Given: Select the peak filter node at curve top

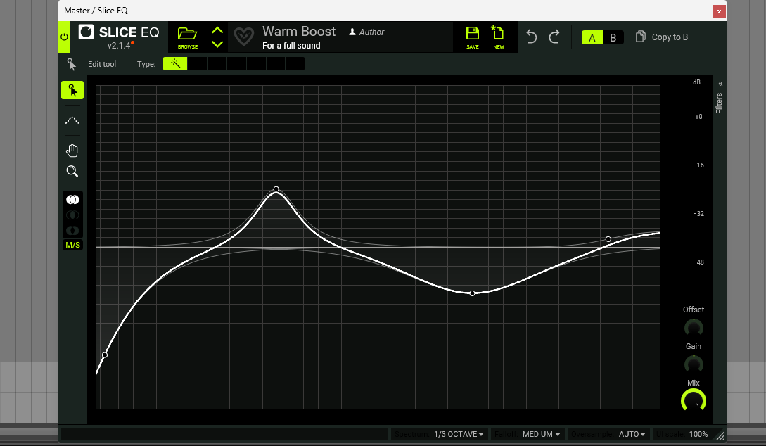Looking at the screenshot, I should click(276, 189).
